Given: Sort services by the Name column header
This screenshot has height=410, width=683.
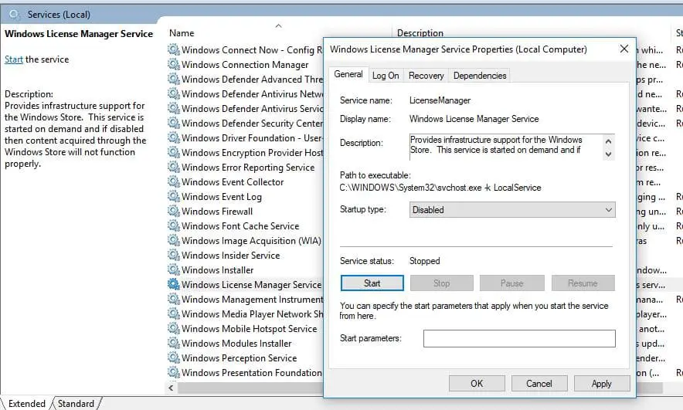Looking at the screenshot, I should [182, 33].
